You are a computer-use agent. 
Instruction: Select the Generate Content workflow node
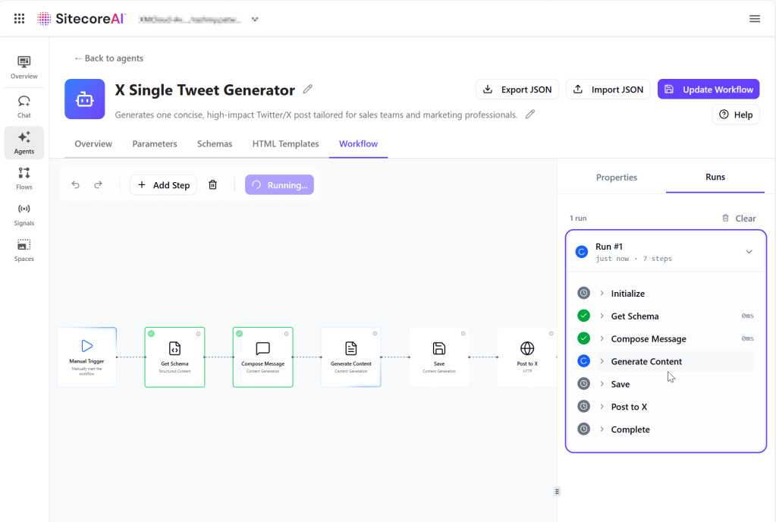[351, 357]
